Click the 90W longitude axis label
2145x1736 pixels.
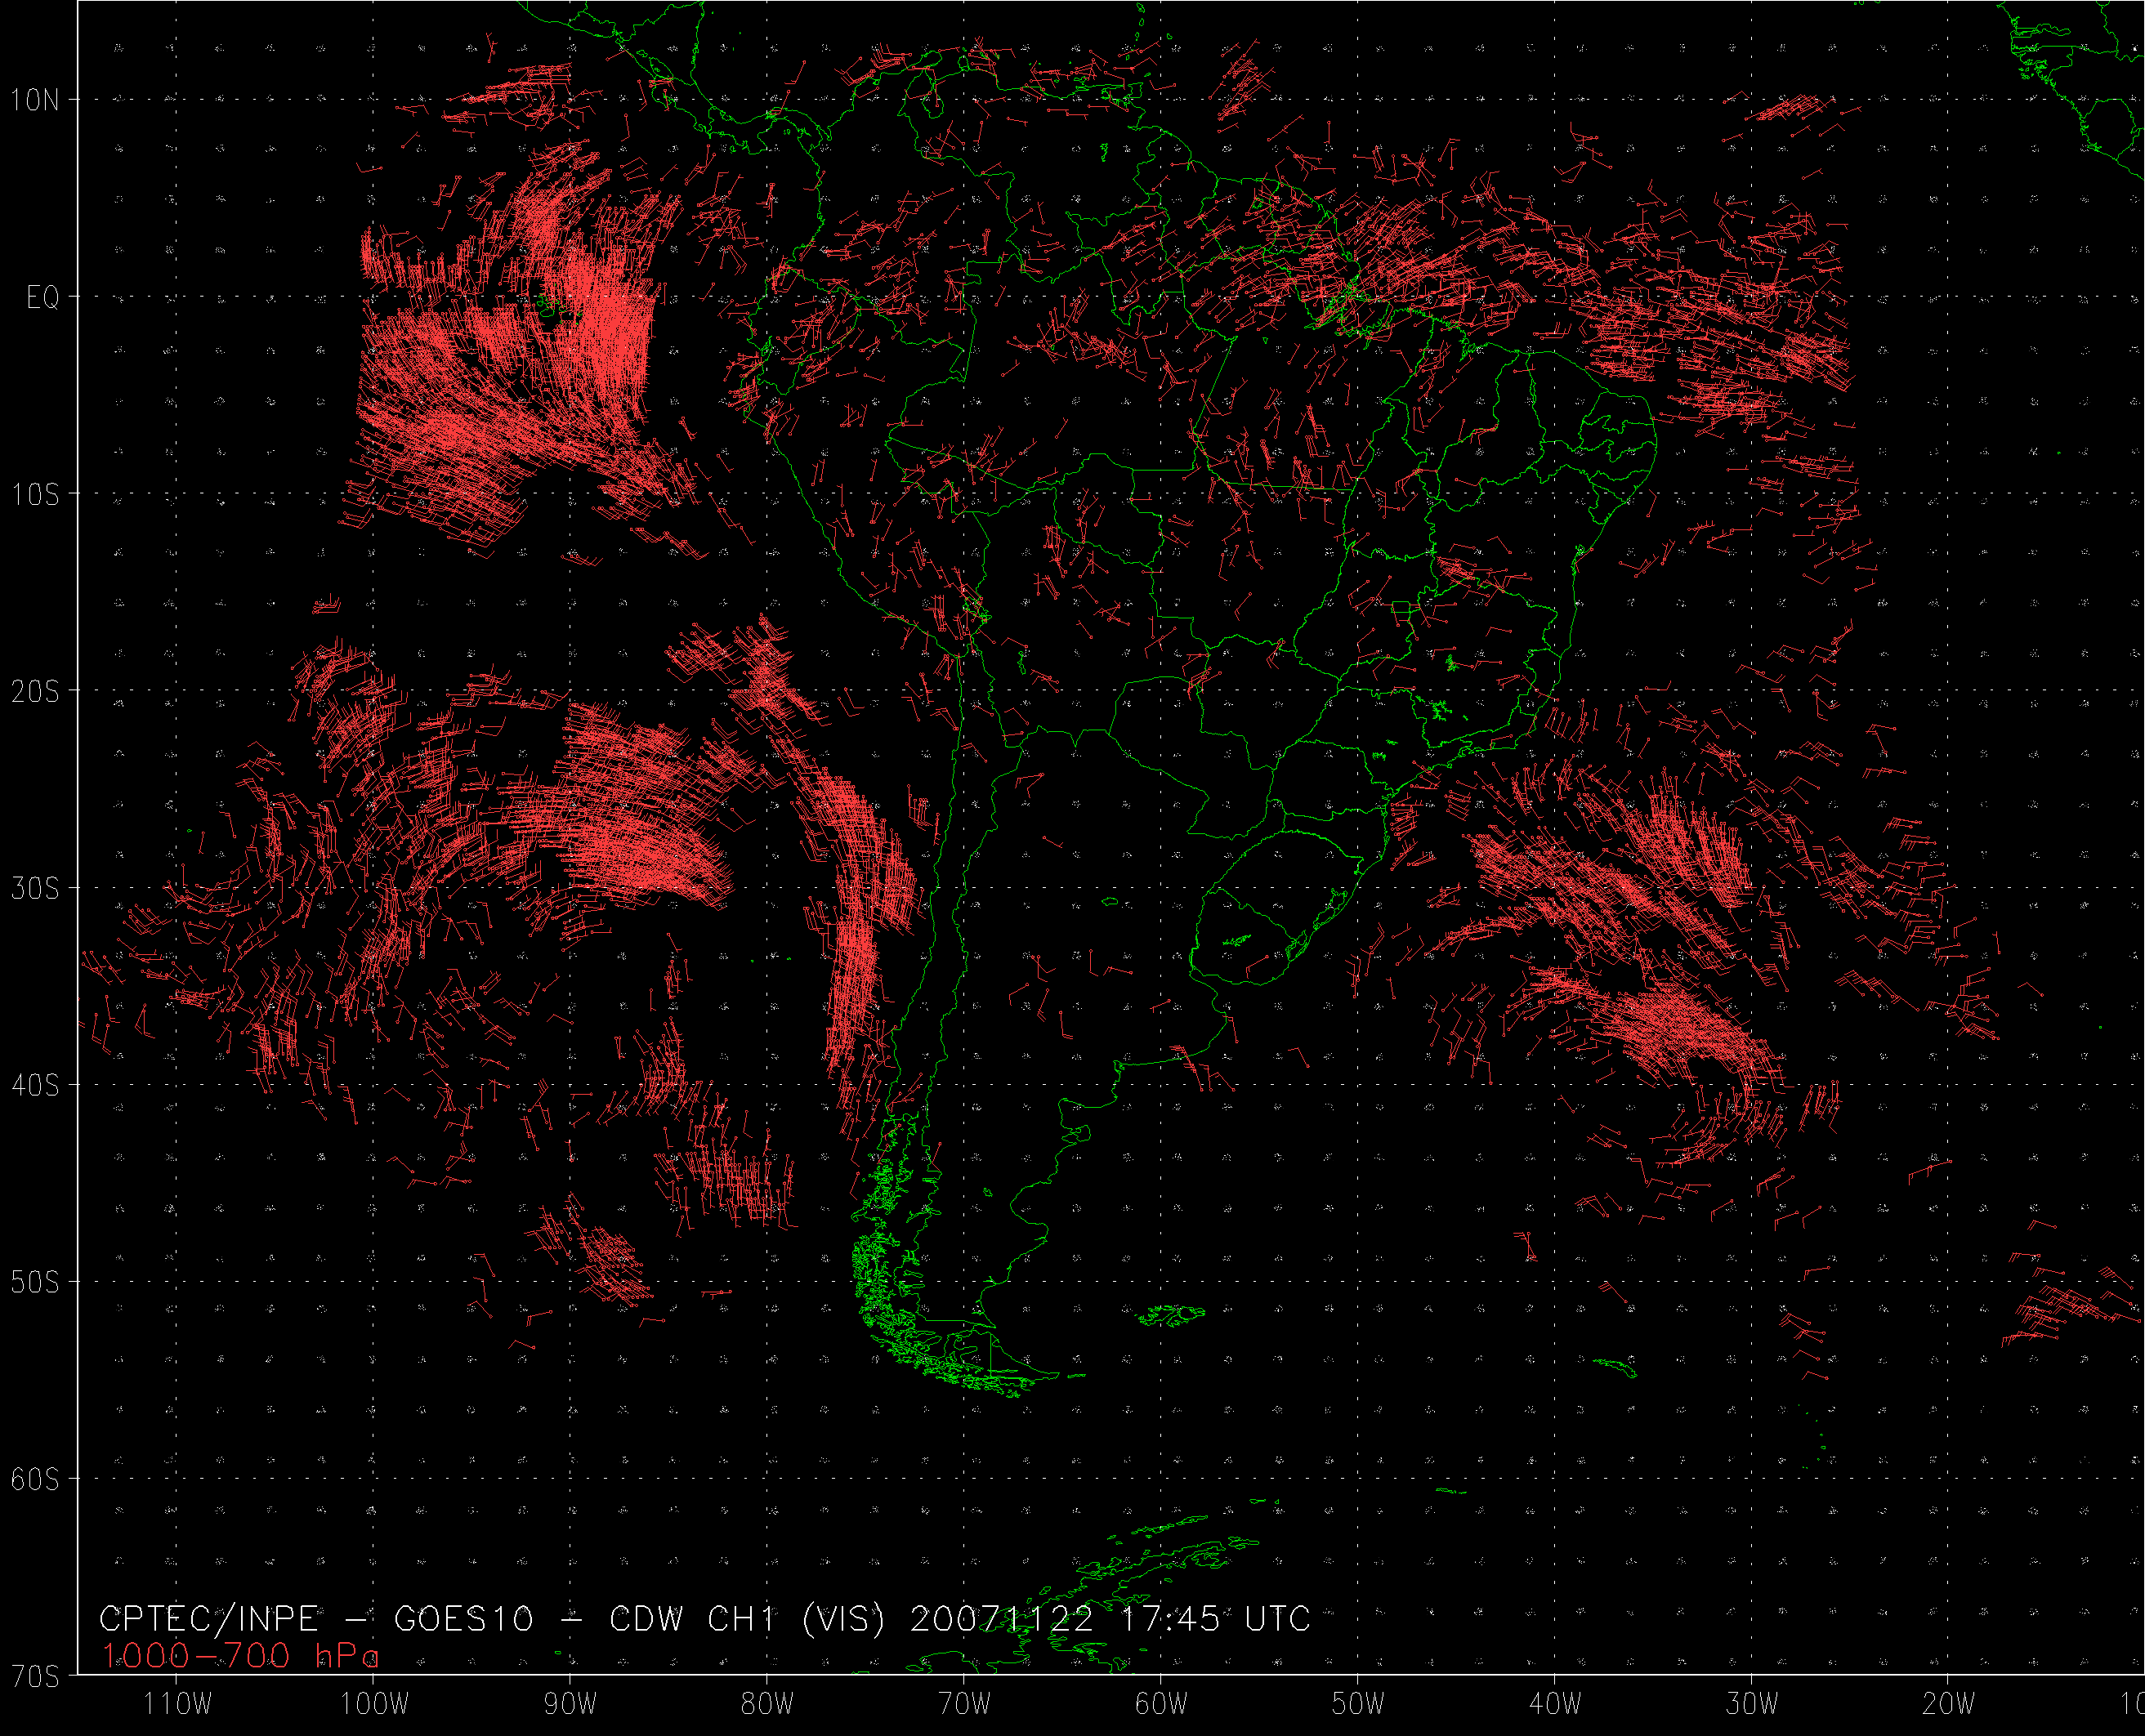coord(571,1704)
